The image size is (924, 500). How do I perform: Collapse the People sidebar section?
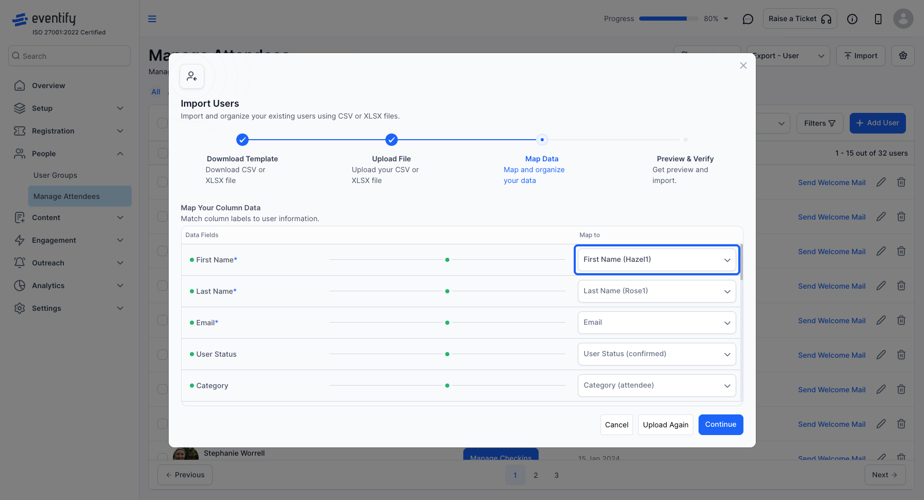[x=120, y=154]
